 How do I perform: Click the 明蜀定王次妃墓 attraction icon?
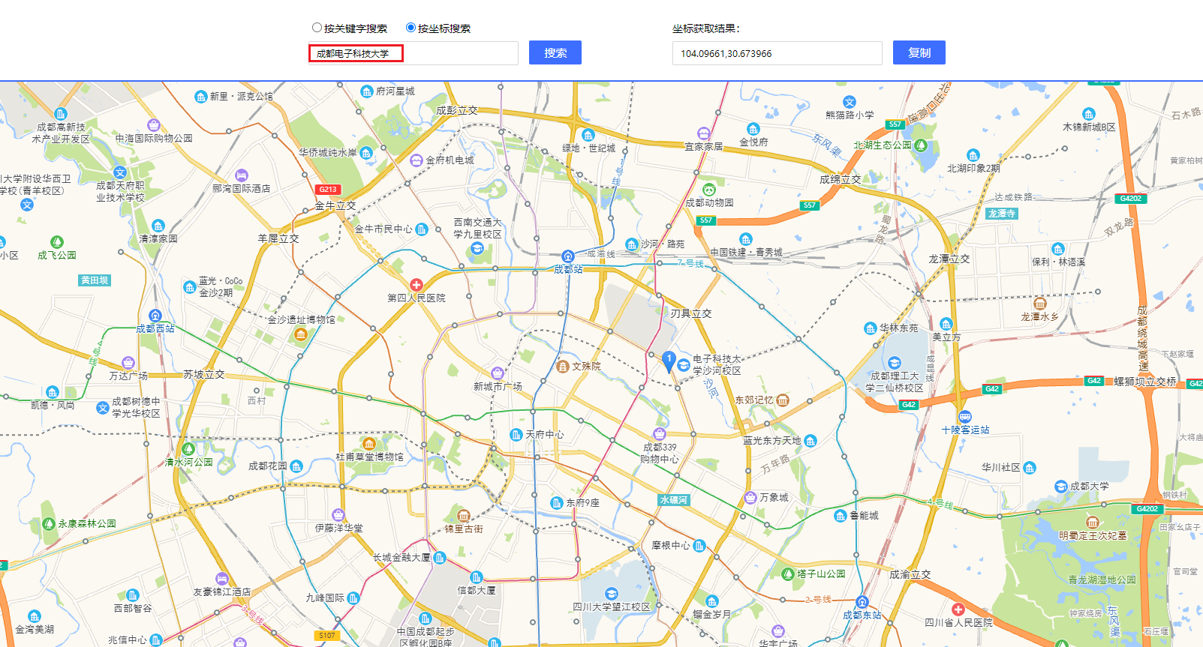point(1093,523)
